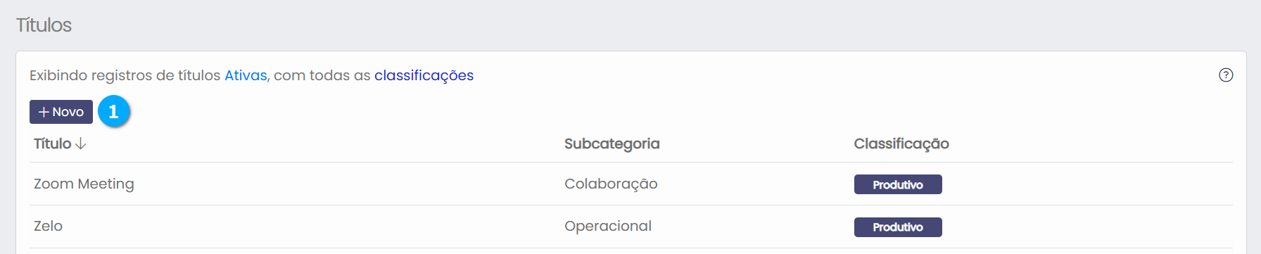Click the blue number 1 step marker
The width and height of the screenshot is (1261, 254).
tap(113, 111)
